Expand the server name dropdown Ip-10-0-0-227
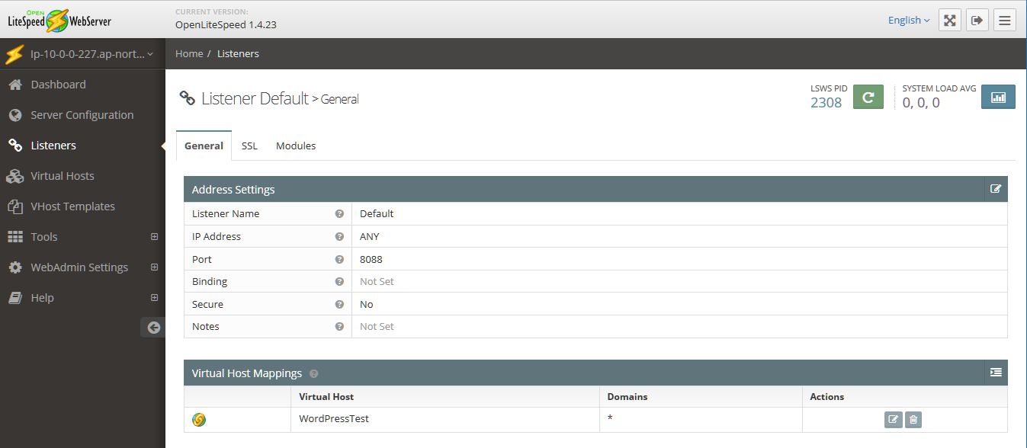The image size is (1027, 448). [82, 54]
